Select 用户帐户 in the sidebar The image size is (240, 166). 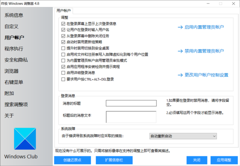14,37
